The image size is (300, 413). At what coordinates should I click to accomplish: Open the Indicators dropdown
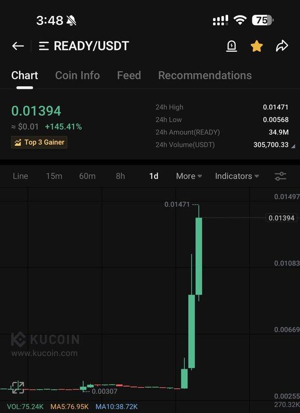[237, 176]
